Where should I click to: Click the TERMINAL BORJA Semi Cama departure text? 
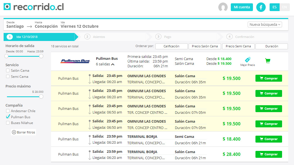click(x=142, y=136)
